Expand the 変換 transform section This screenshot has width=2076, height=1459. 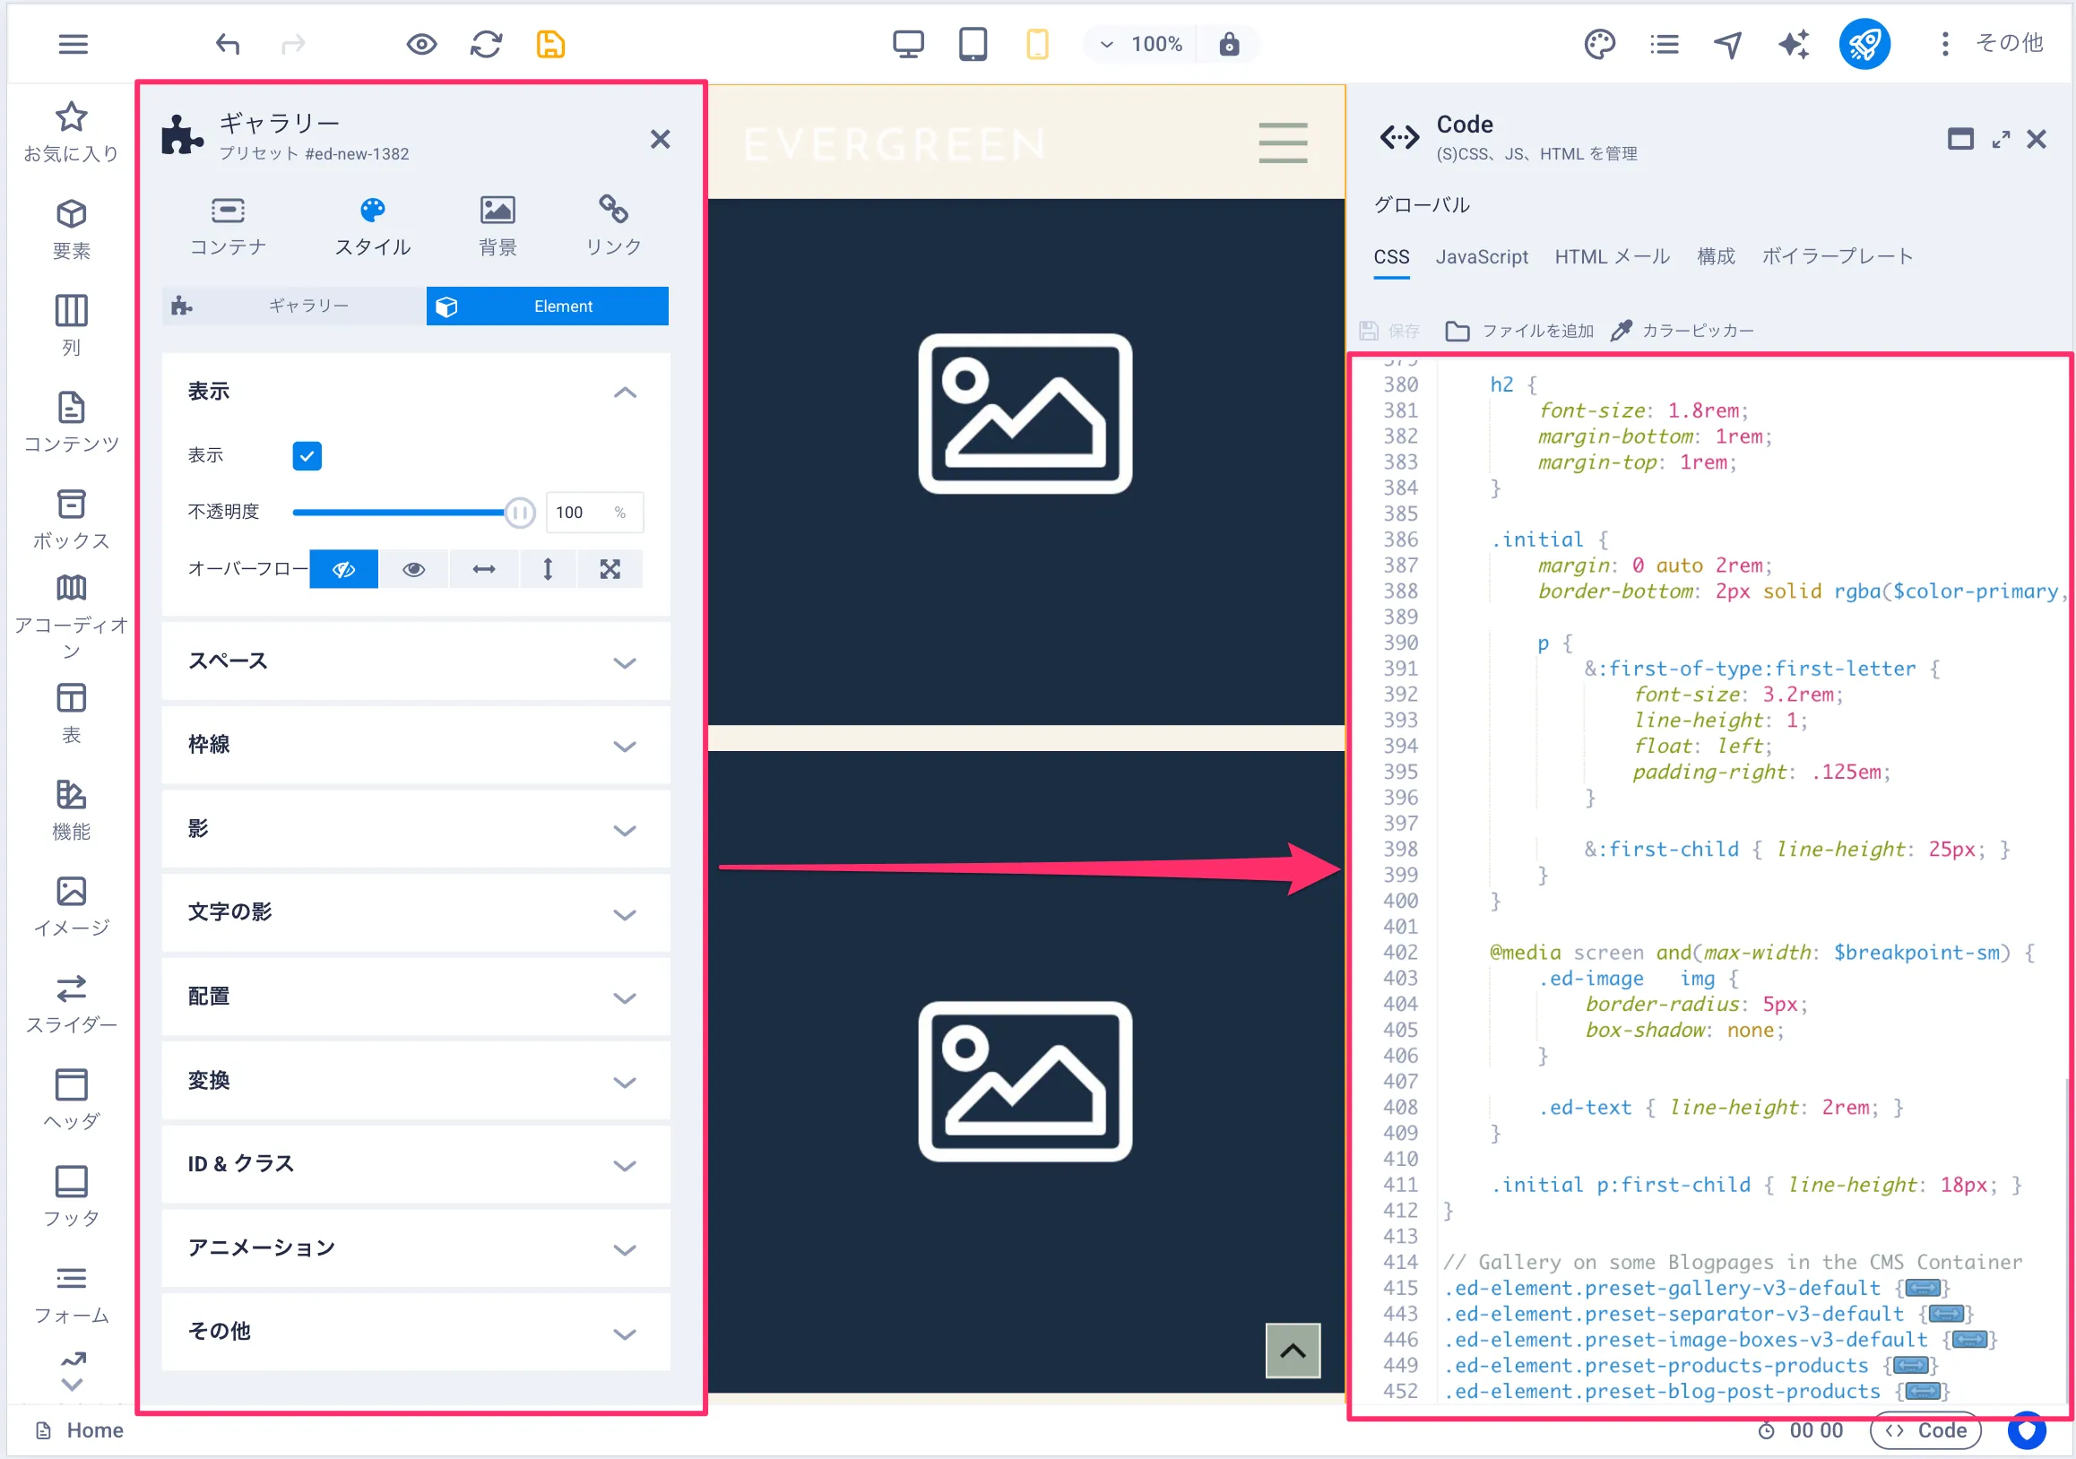(x=416, y=1081)
